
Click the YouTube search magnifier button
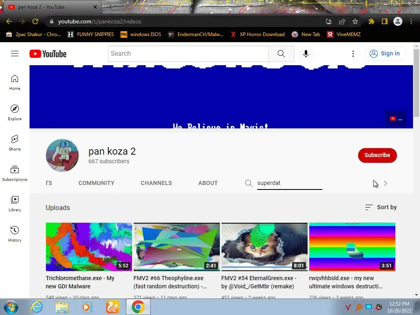(281, 54)
